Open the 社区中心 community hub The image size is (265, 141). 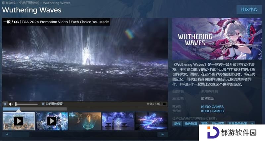[249, 10]
